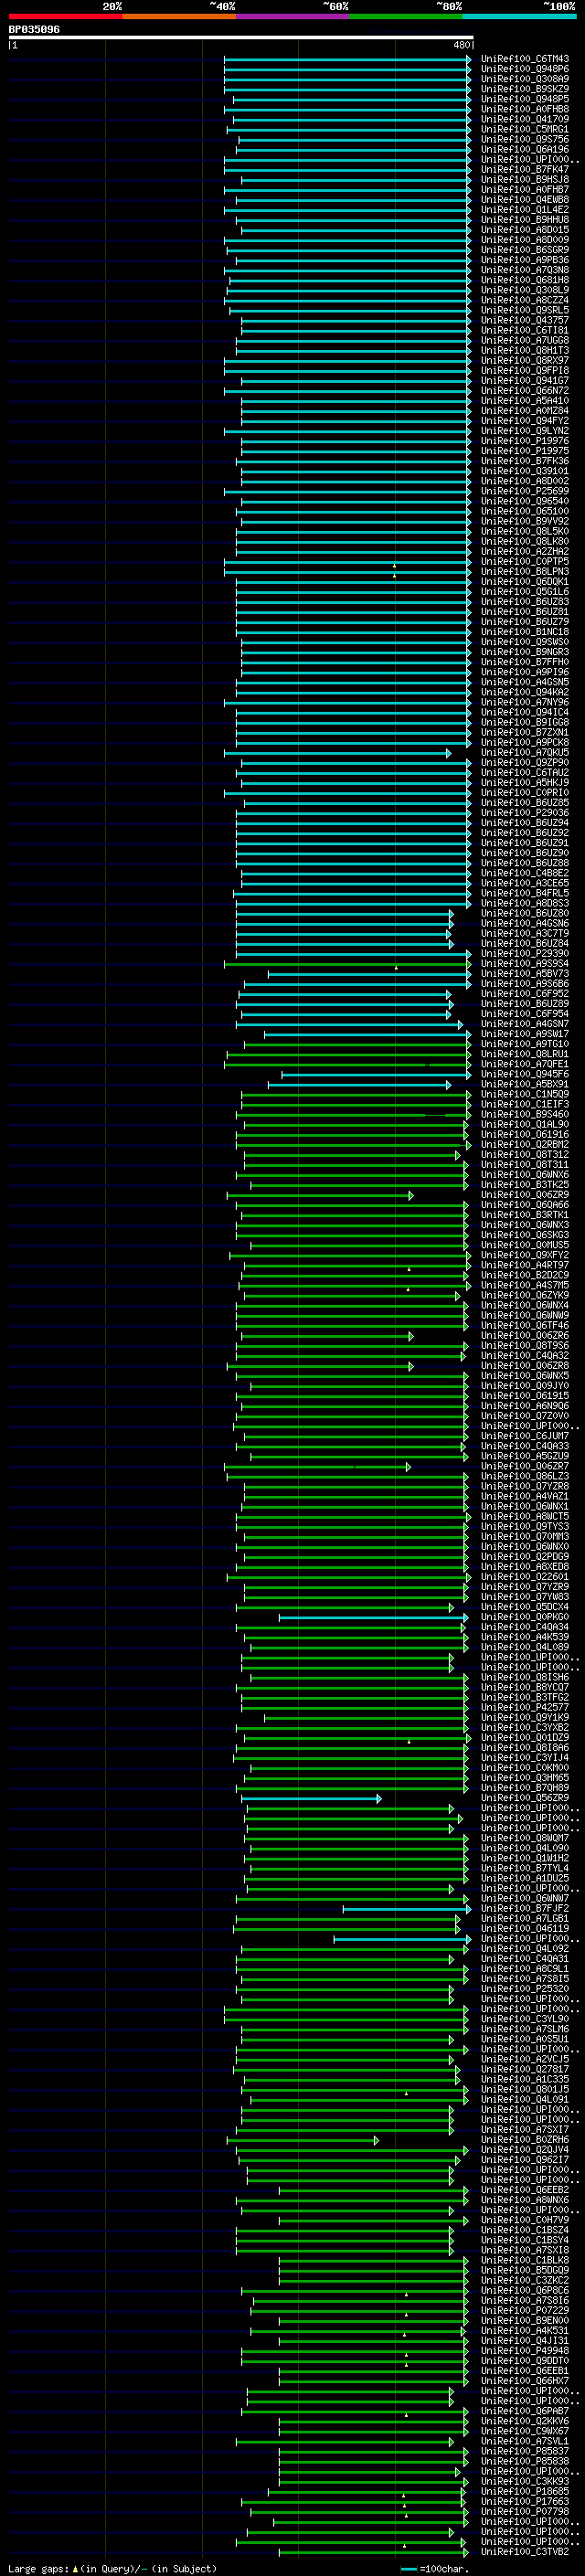Open hit UniRef100_Q308A9

pos(525,79)
